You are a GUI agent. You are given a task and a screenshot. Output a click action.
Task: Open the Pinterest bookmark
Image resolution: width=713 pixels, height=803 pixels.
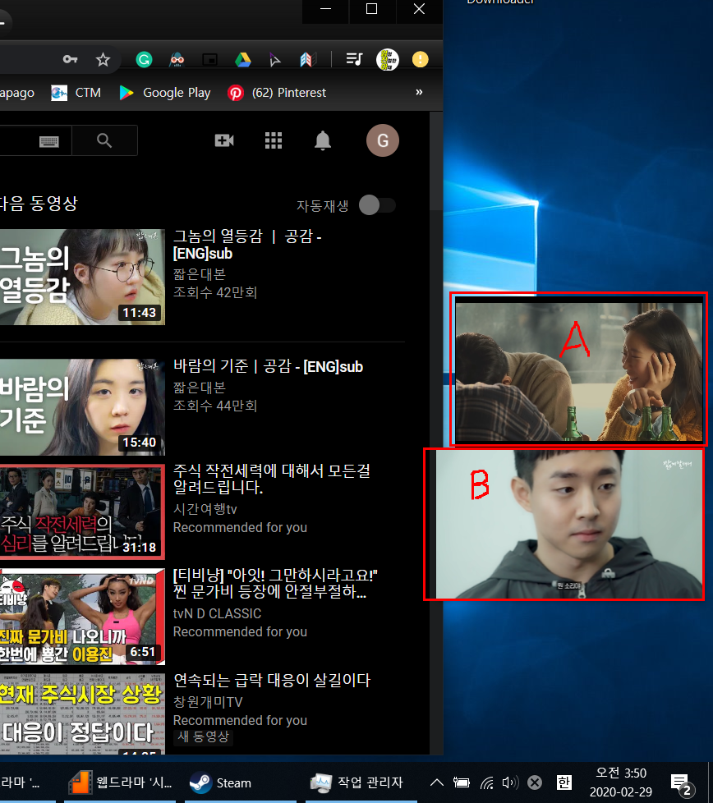tap(277, 93)
